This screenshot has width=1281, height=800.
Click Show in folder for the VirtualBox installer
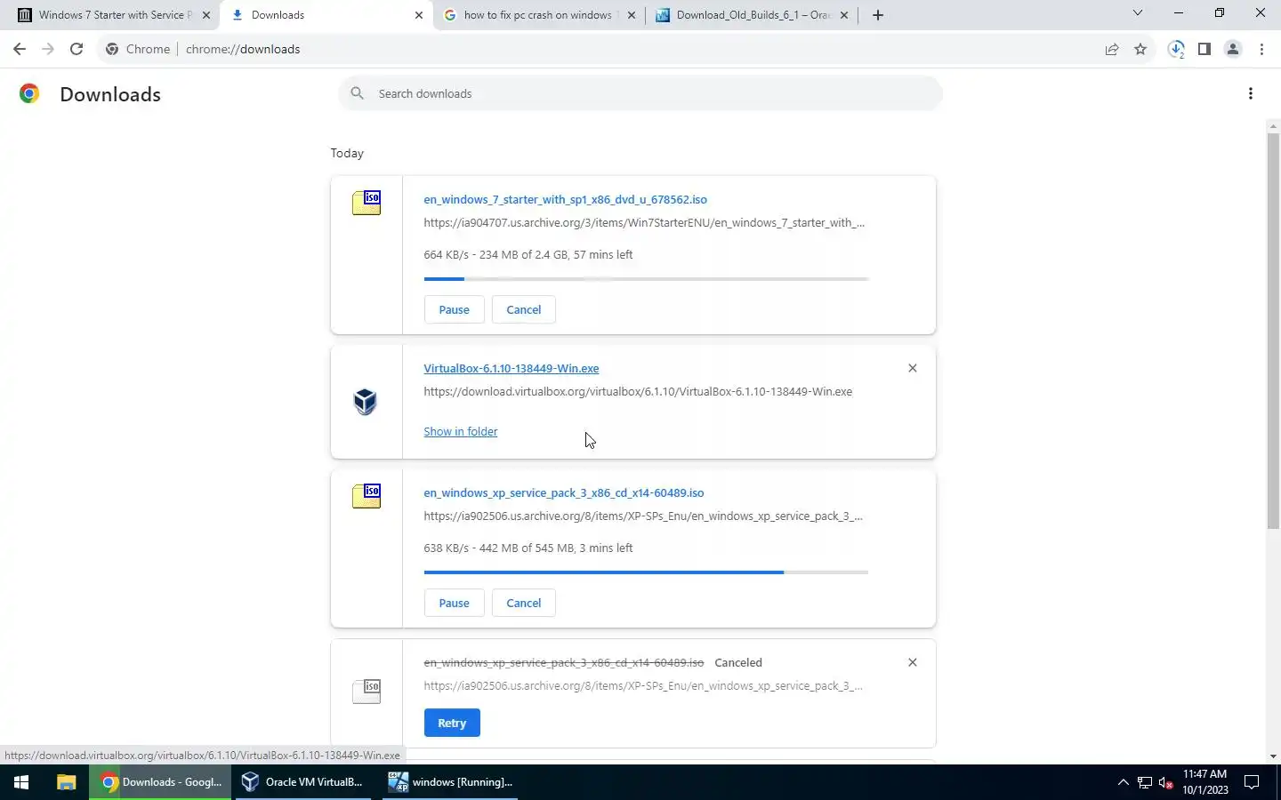click(x=460, y=431)
